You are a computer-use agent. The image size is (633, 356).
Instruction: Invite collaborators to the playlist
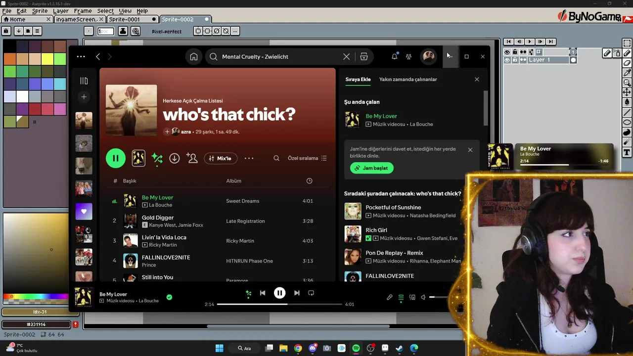pos(192,158)
